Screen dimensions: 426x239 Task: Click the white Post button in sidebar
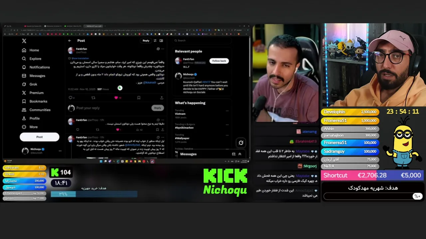coord(39,137)
